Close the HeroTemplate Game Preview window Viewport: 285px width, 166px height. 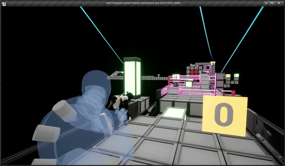point(279,3)
